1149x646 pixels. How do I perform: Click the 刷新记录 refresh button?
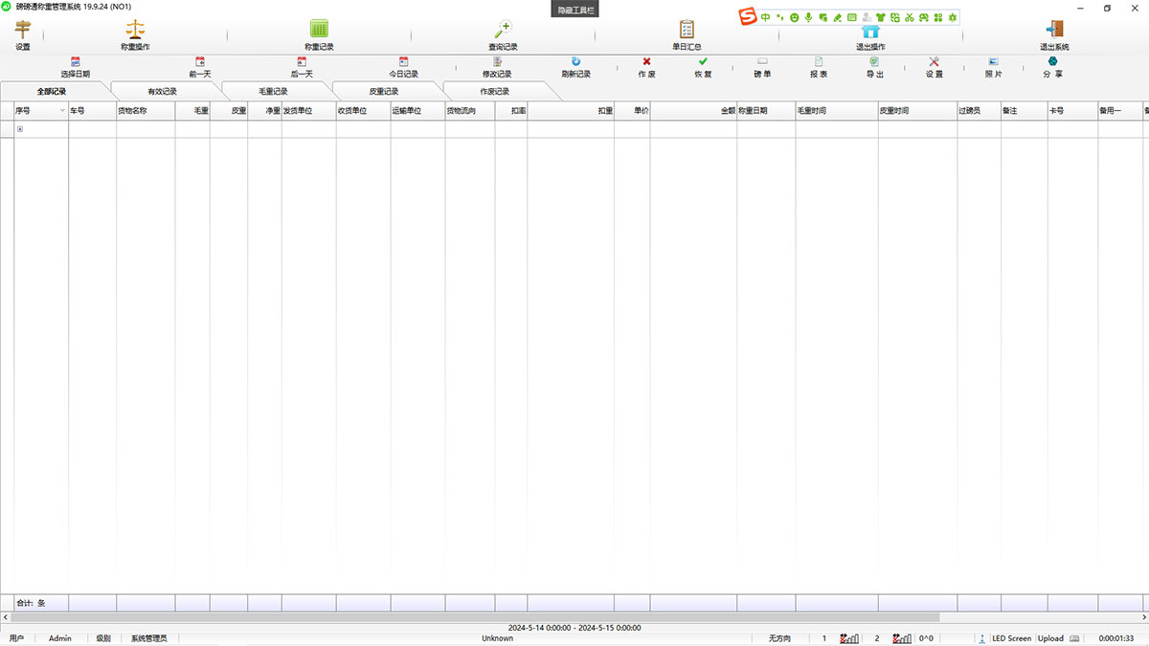[575, 62]
